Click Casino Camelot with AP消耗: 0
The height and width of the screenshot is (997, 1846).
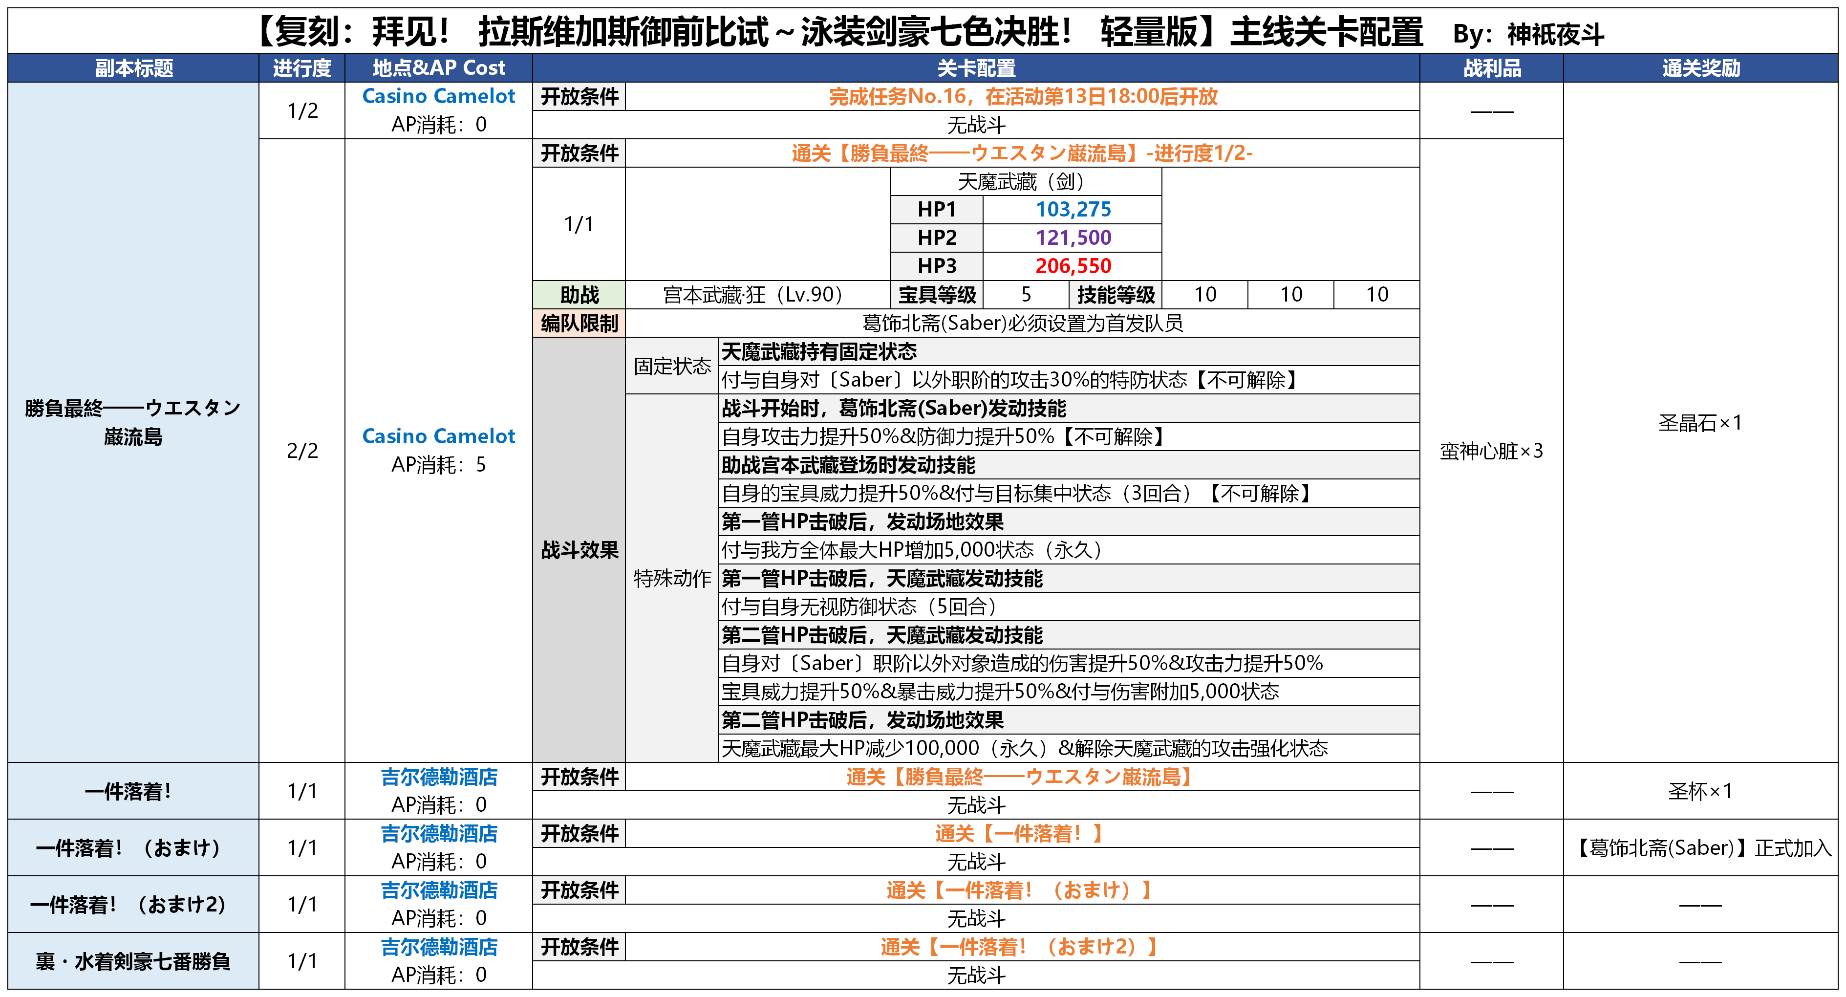click(439, 110)
